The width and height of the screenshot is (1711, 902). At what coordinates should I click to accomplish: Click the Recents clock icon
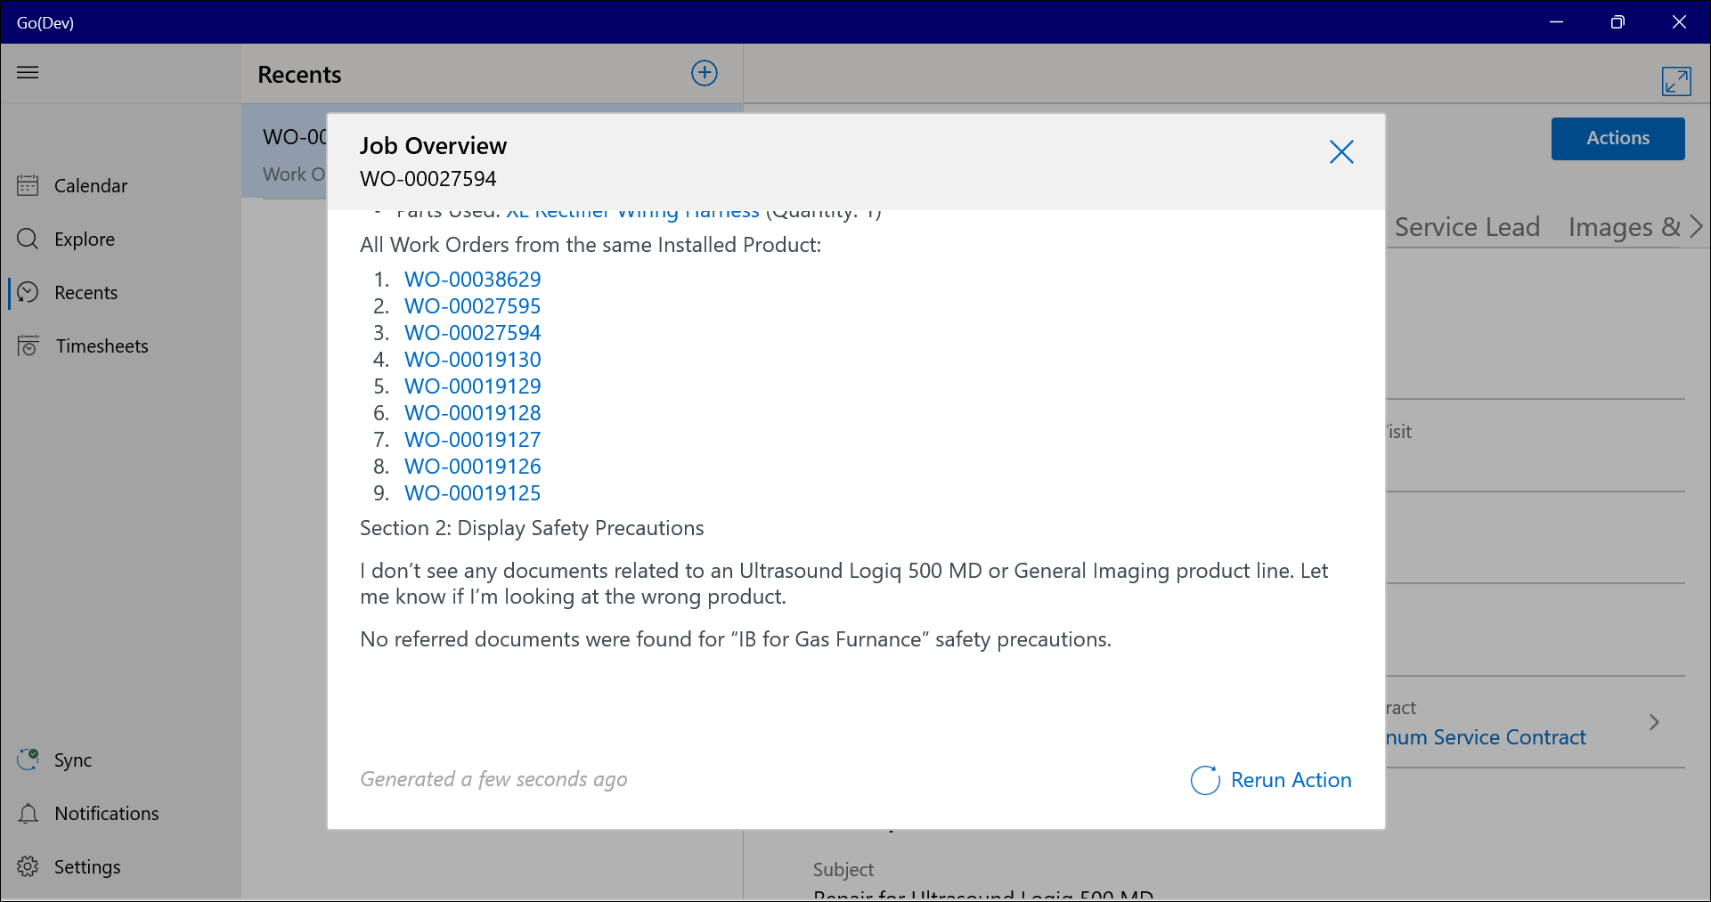(x=28, y=292)
